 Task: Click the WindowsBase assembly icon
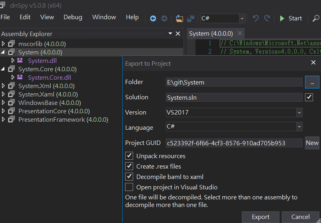tap(12, 102)
